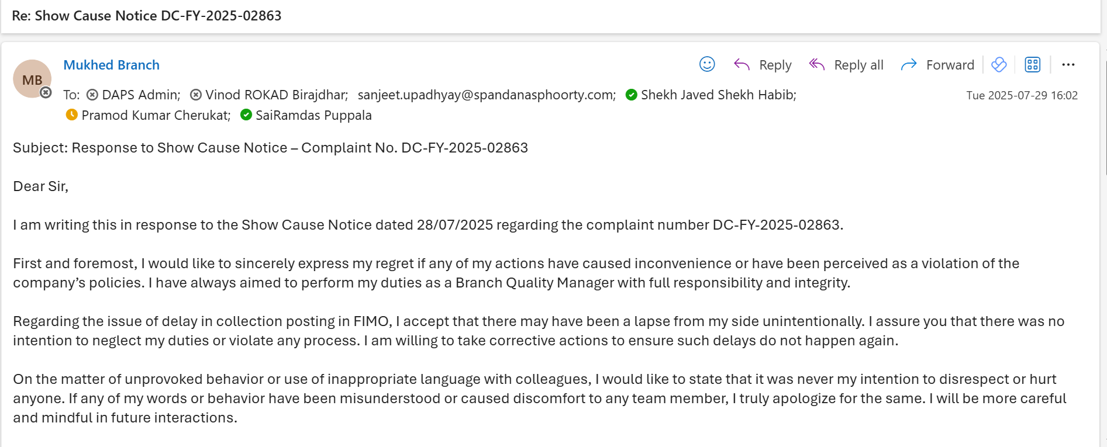This screenshot has width=1107, height=447.
Task: Choose Reply all for the message
Action: click(846, 65)
